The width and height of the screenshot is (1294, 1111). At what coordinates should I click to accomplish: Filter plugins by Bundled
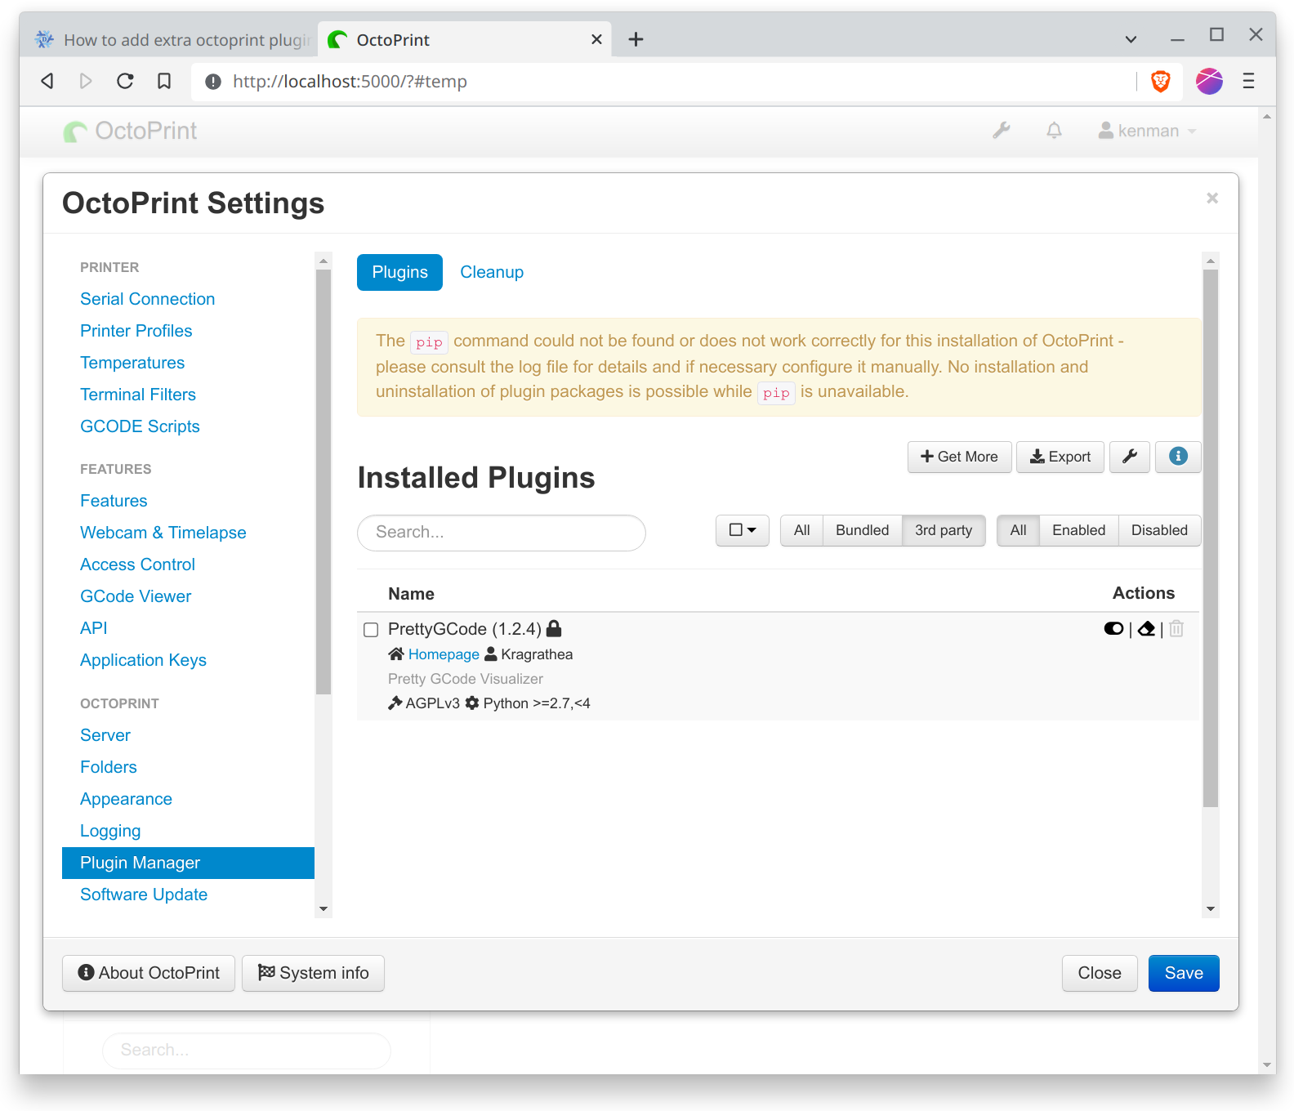point(862,530)
